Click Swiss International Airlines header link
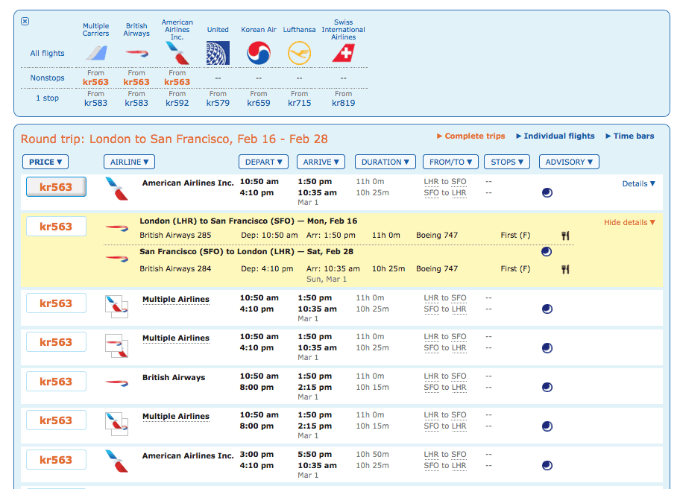This screenshot has height=489, width=680. point(344,30)
